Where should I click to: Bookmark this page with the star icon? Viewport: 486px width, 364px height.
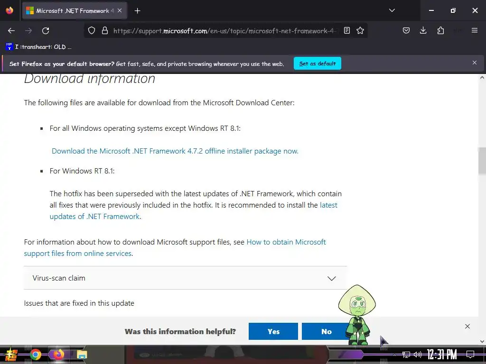click(x=360, y=31)
